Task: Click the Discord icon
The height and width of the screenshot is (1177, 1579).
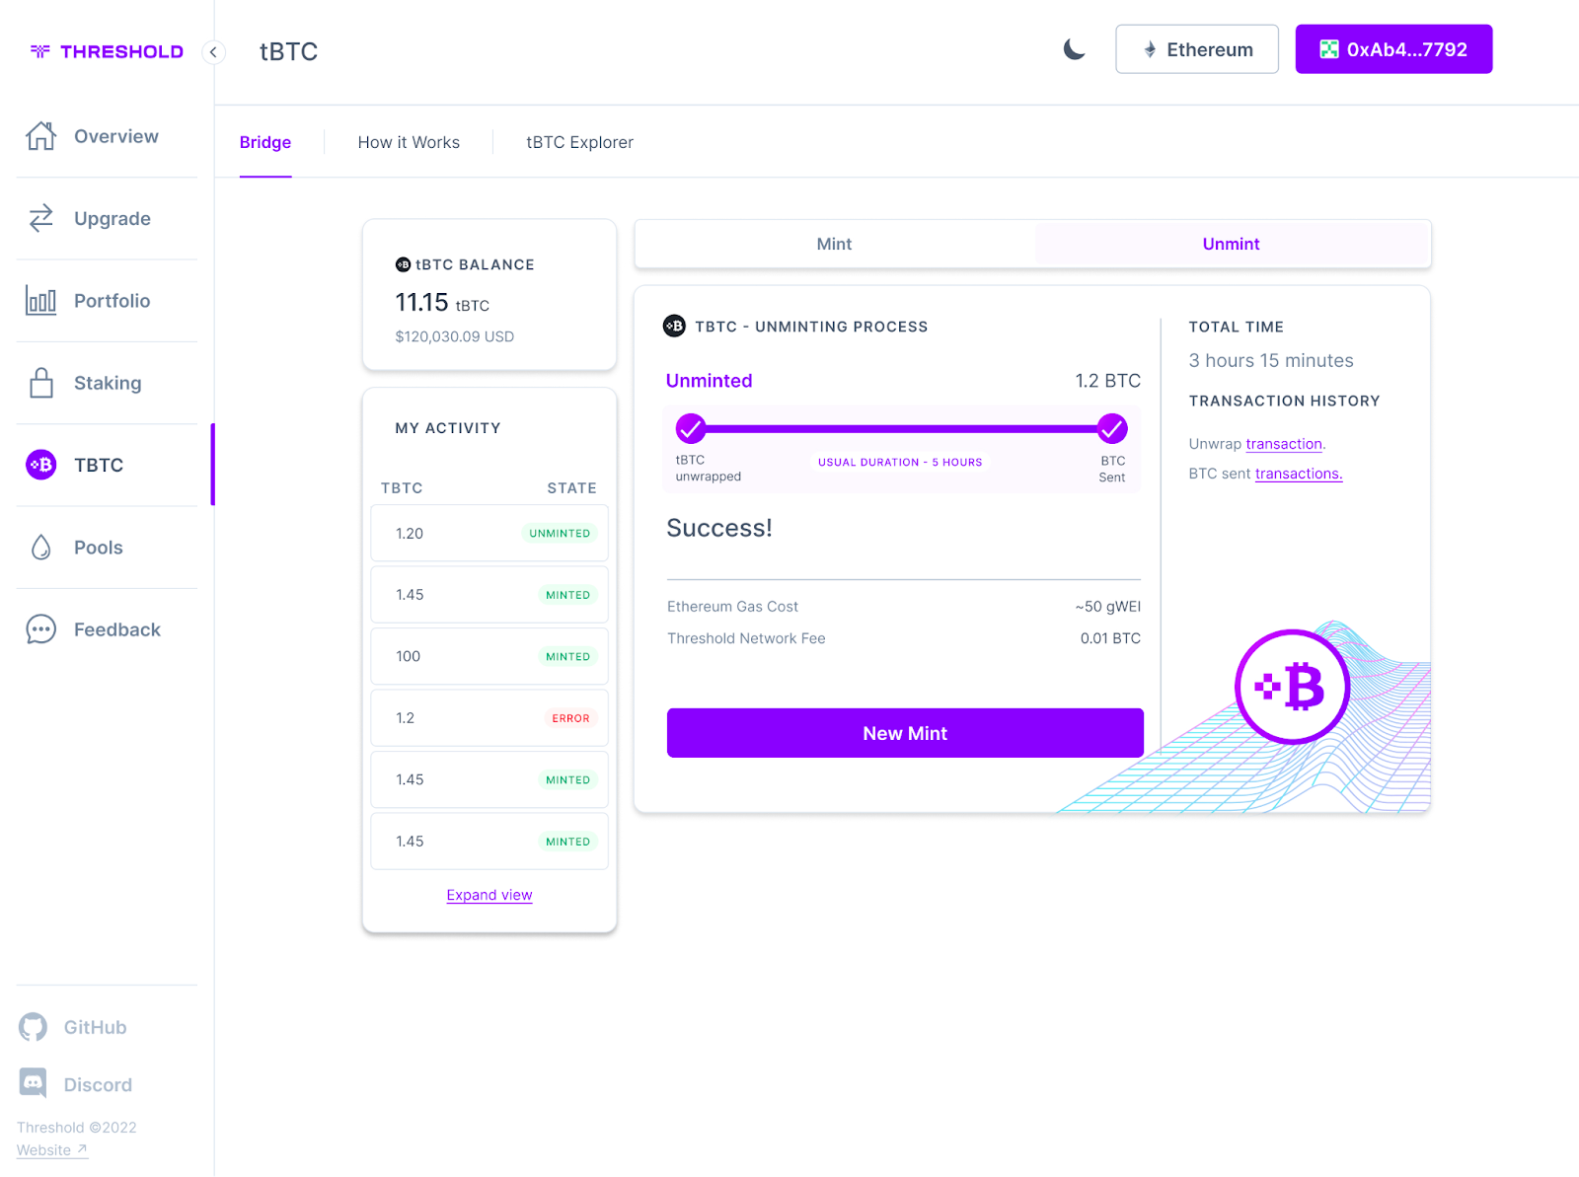Action: (33, 1084)
